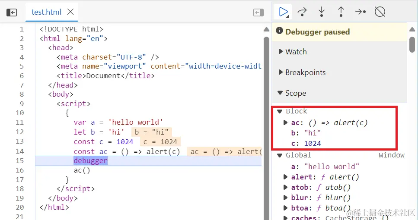Expand the Breakpoints section
The height and width of the screenshot is (220, 418).
click(281, 72)
